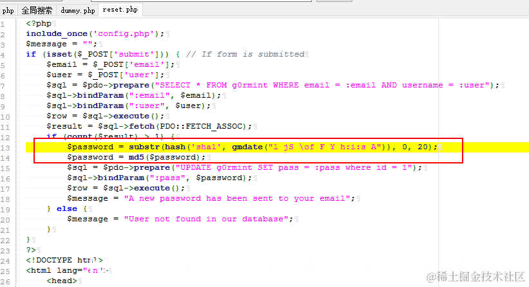
Task: Click the include_once('config.php') line
Action: (x=95, y=33)
